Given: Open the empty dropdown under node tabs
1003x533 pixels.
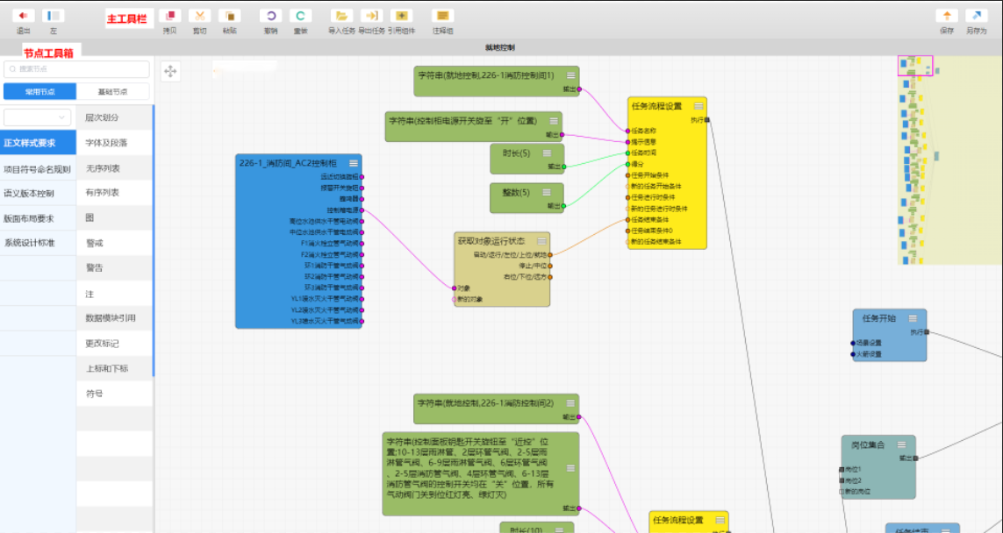Looking at the screenshot, I should pos(38,117).
